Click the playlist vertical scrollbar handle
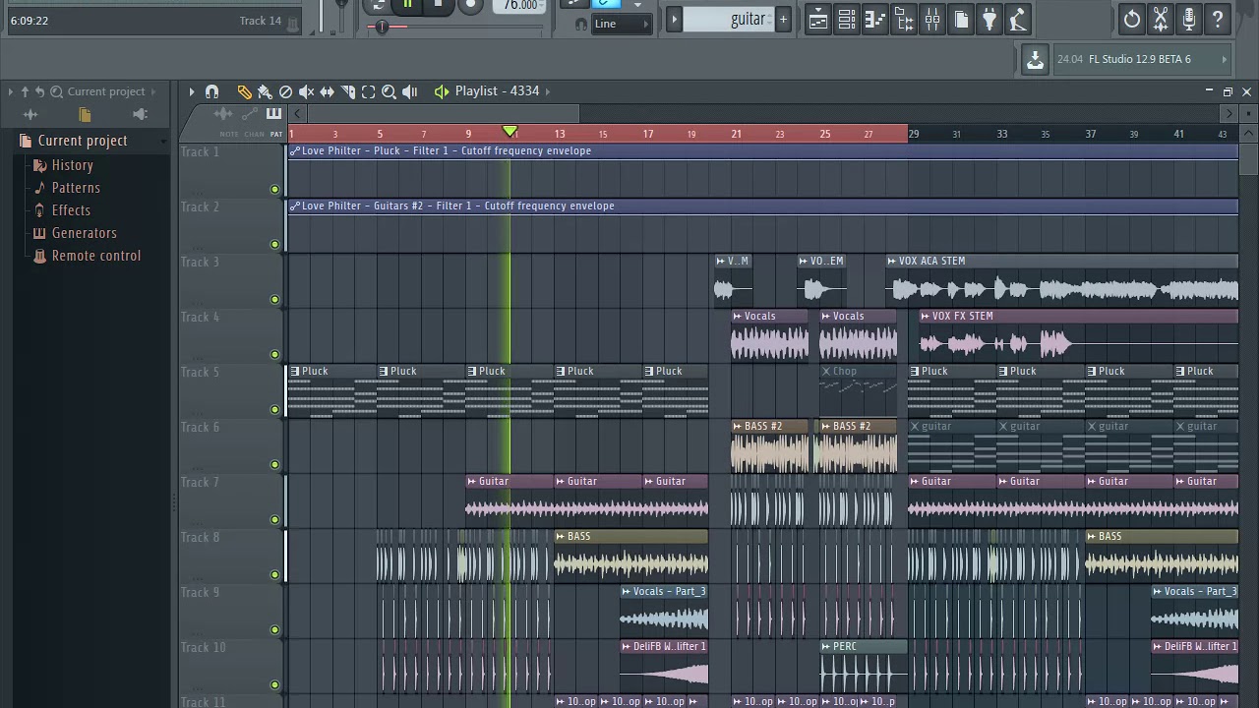 pyautogui.click(x=1248, y=158)
